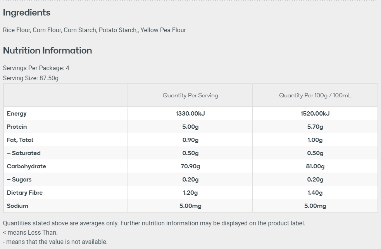Click the Ingredients heading
Image resolution: width=381 pixels, height=249 pixels.
26,12
